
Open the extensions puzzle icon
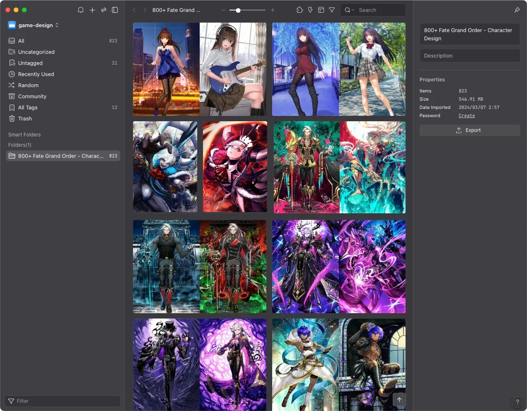click(300, 10)
